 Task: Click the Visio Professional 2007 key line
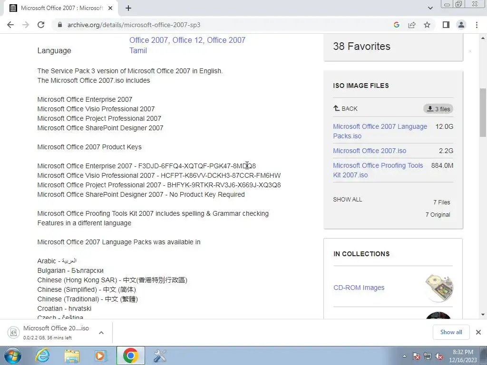[159, 175]
